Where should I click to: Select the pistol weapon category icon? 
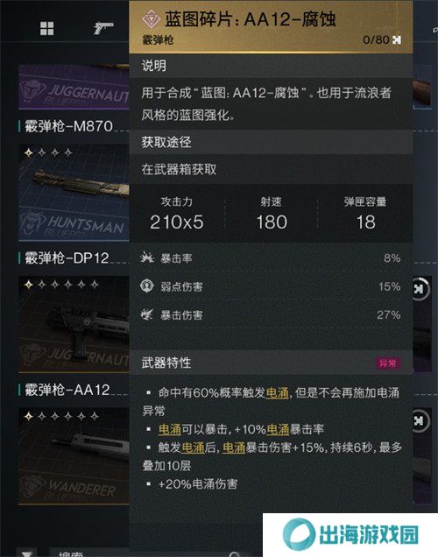103,28
